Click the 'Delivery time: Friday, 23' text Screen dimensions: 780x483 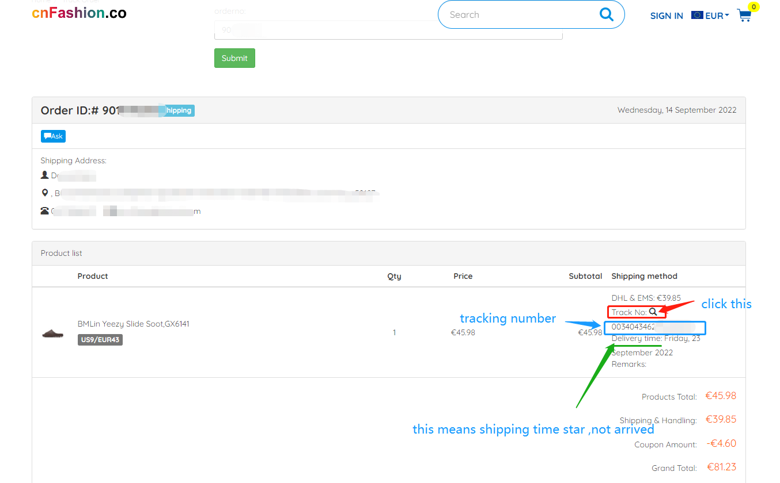click(656, 338)
